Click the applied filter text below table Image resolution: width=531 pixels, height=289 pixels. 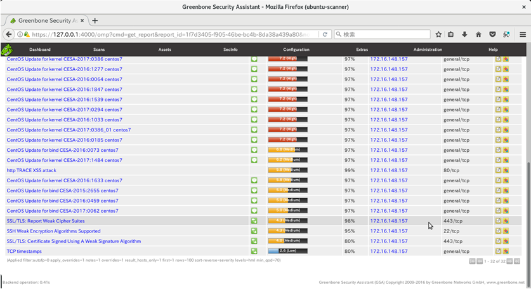coord(143,260)
